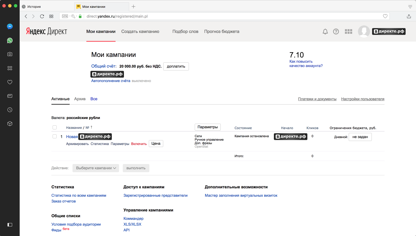Open Зарегистрированные представители link

(x=155, y=196)
